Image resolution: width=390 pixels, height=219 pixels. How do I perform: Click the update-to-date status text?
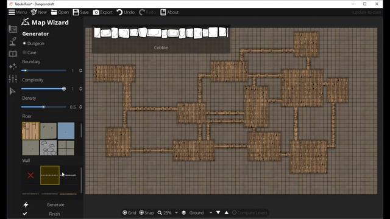[367, 12]
